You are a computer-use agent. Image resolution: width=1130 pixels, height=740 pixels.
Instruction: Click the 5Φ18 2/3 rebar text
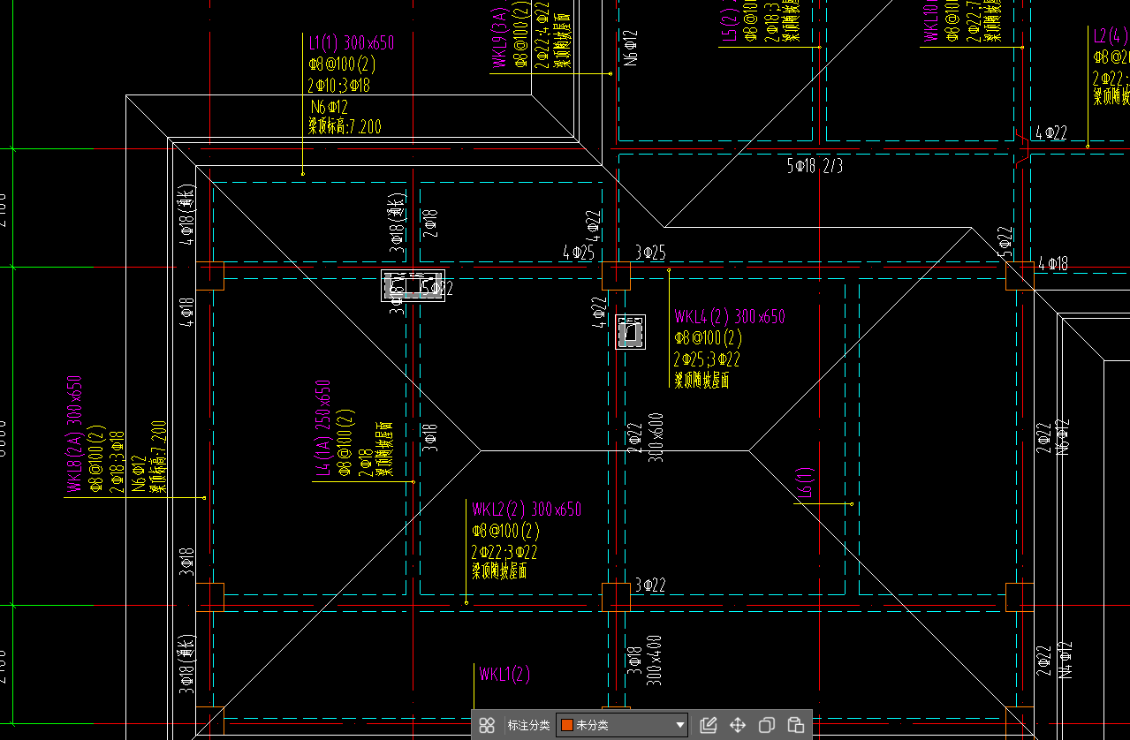click(x=815, y=165)
